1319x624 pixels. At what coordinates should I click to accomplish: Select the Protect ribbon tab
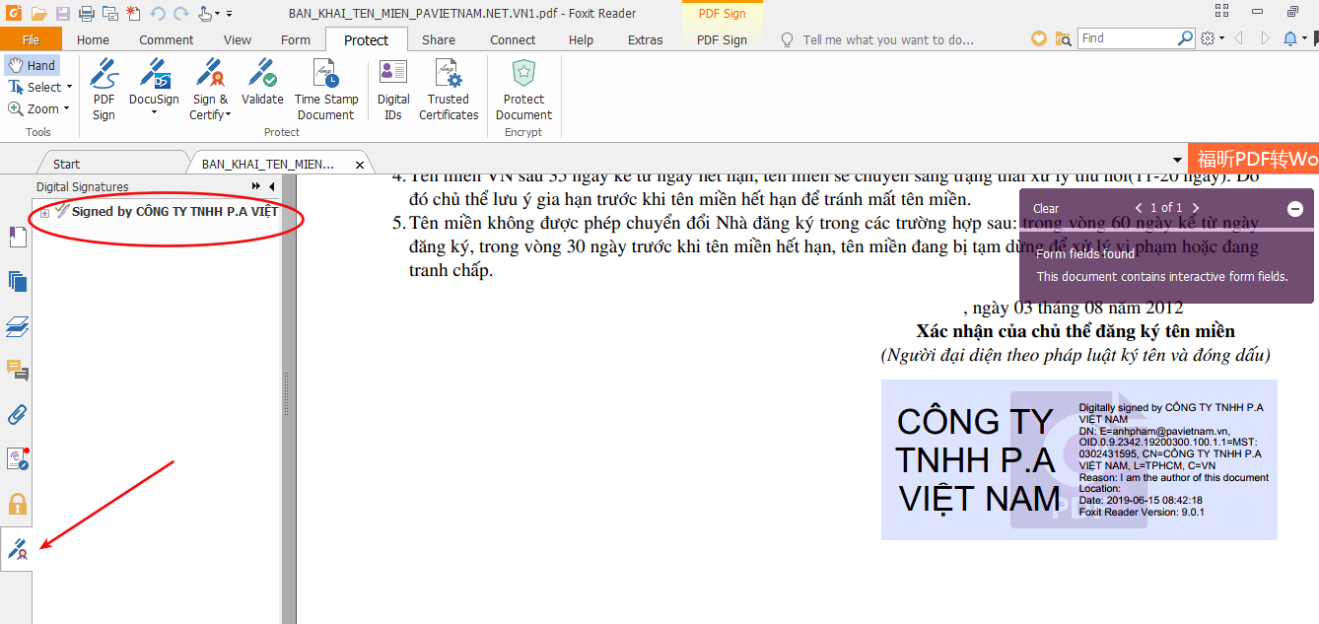(367, 39)
